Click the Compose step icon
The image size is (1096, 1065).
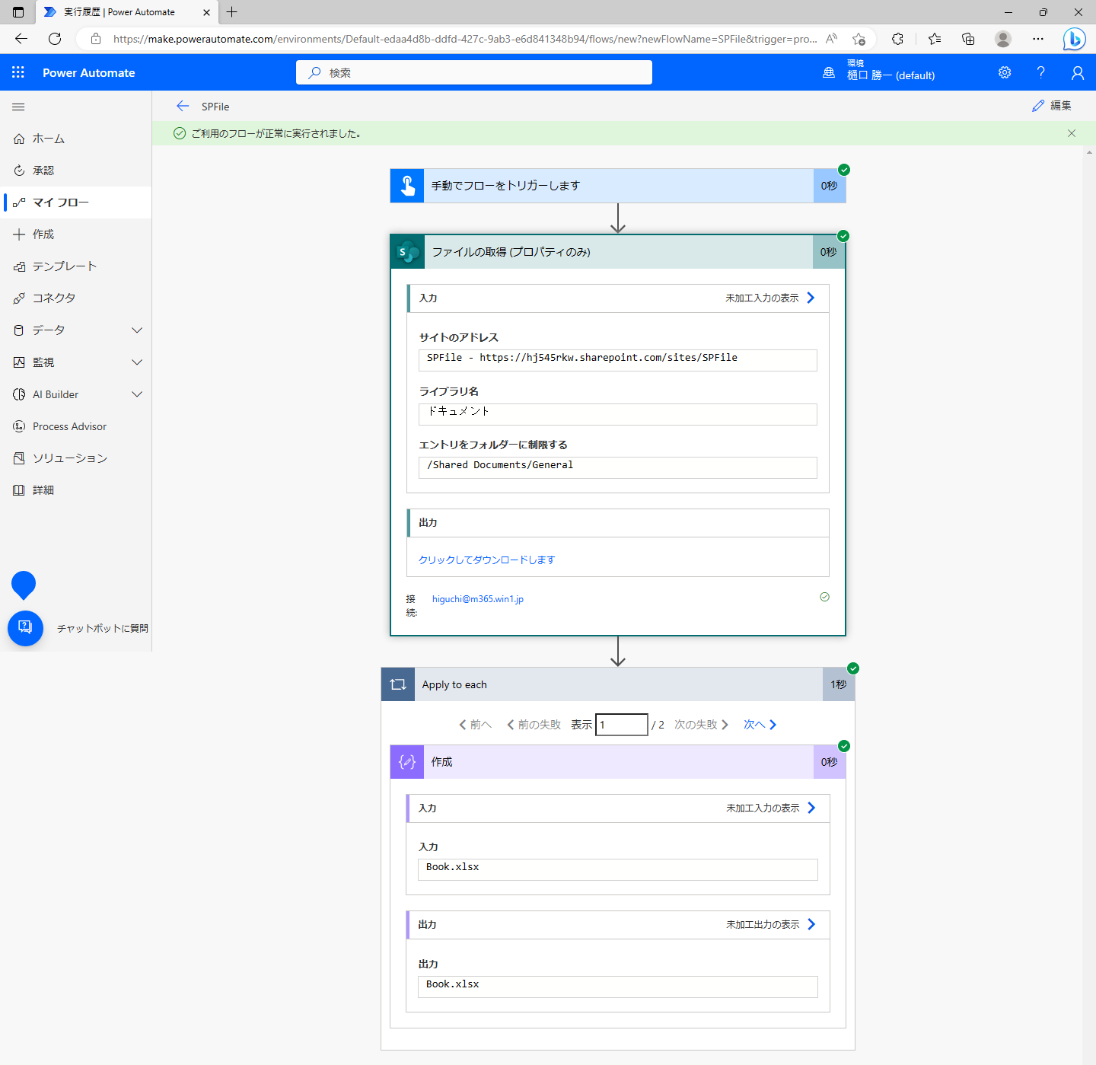pos(407,762)
